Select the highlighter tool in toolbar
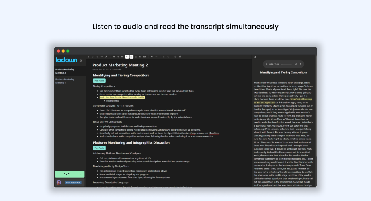The width and height of the screenshot is (371, 201). tap(106, 57)
